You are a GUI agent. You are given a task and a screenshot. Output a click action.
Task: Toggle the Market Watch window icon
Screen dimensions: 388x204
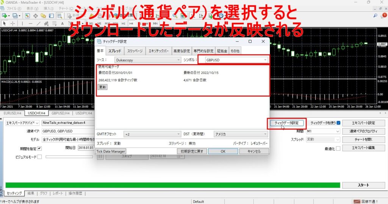click(x=27, y=16)
